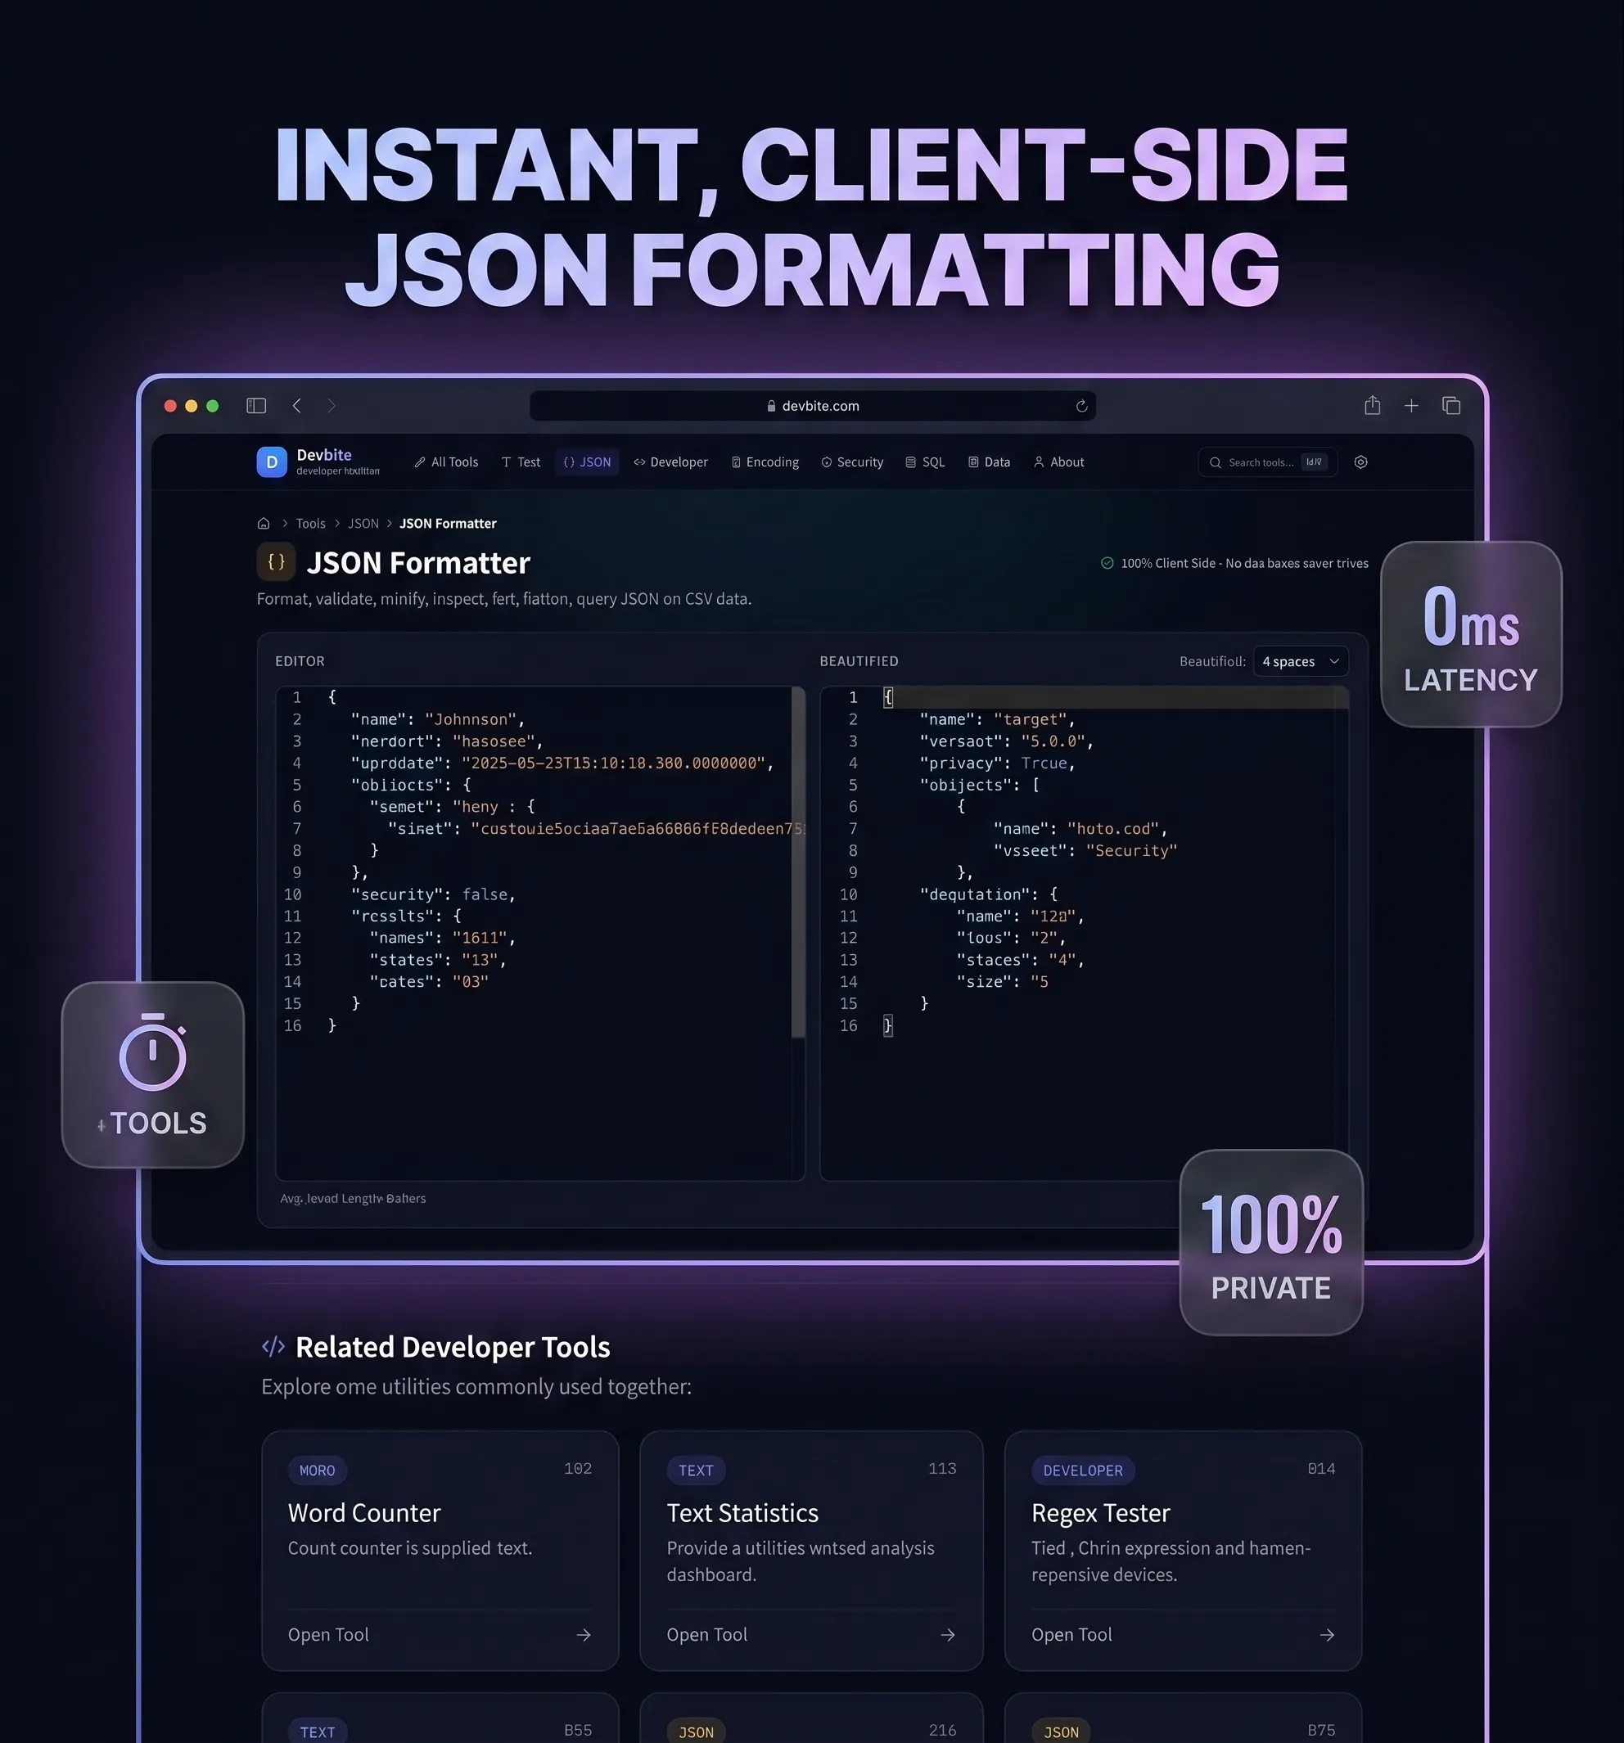Expand the 4 spaces indentation dropdown
1624x1743 pixels.
click(1301, 661)
